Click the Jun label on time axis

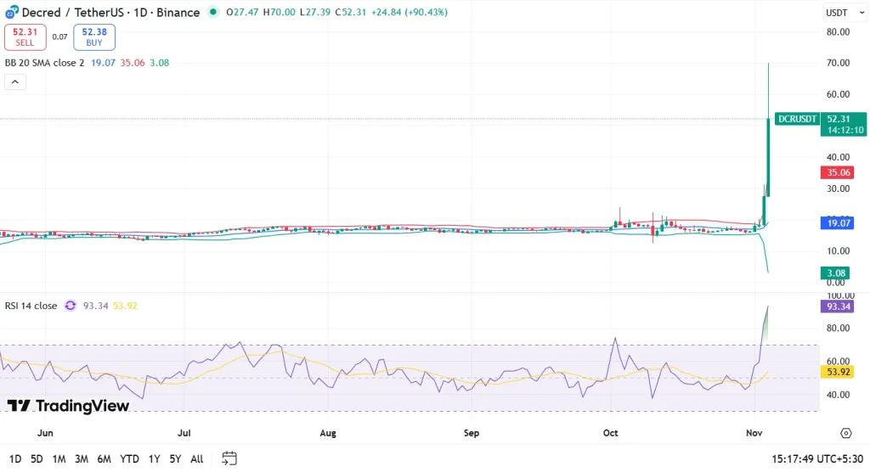pyautogui.click(x=45, y=433)
